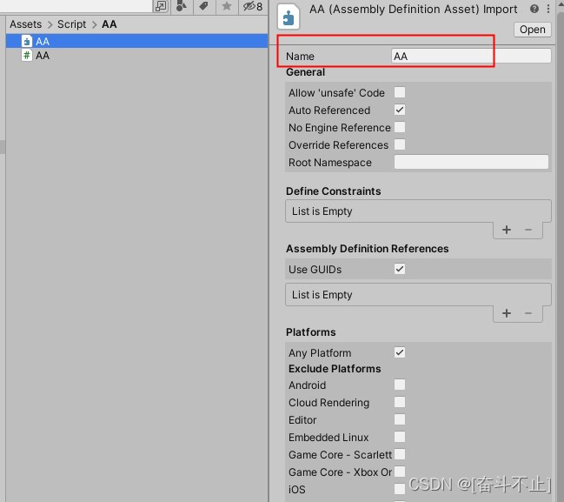Search by label tag icon
The height and width of the screenshot is (502, 564).
pos(204,6)
